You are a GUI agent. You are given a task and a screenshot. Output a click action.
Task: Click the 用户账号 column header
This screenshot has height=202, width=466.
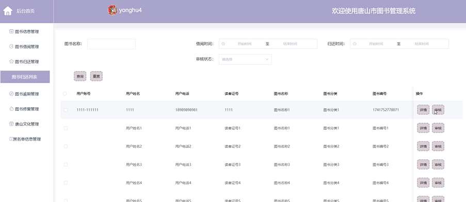(x=84, y=94)
